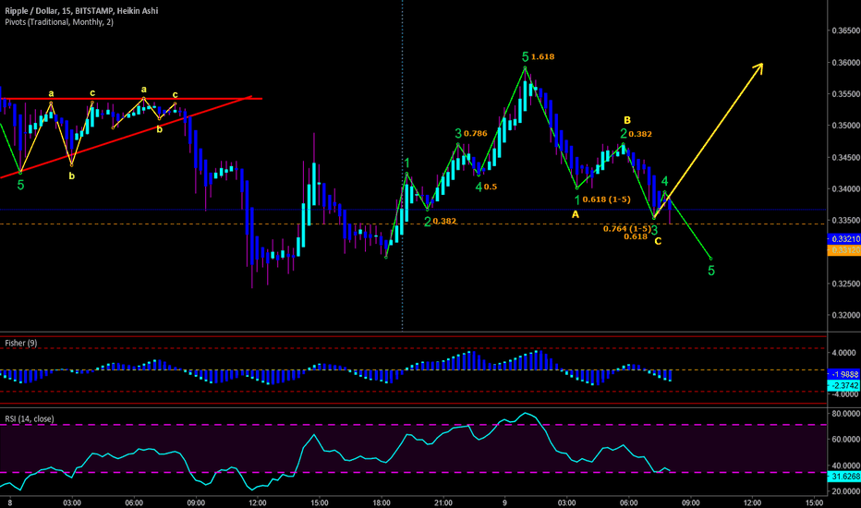Select the 0.5 Fibonacci label near wave 4
The image size is (861, 508).
(x=491, y=187)
